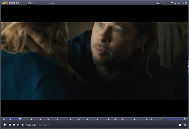Stop the video with the Stop button
Viewport: 189px width, 129px height.
10,125
